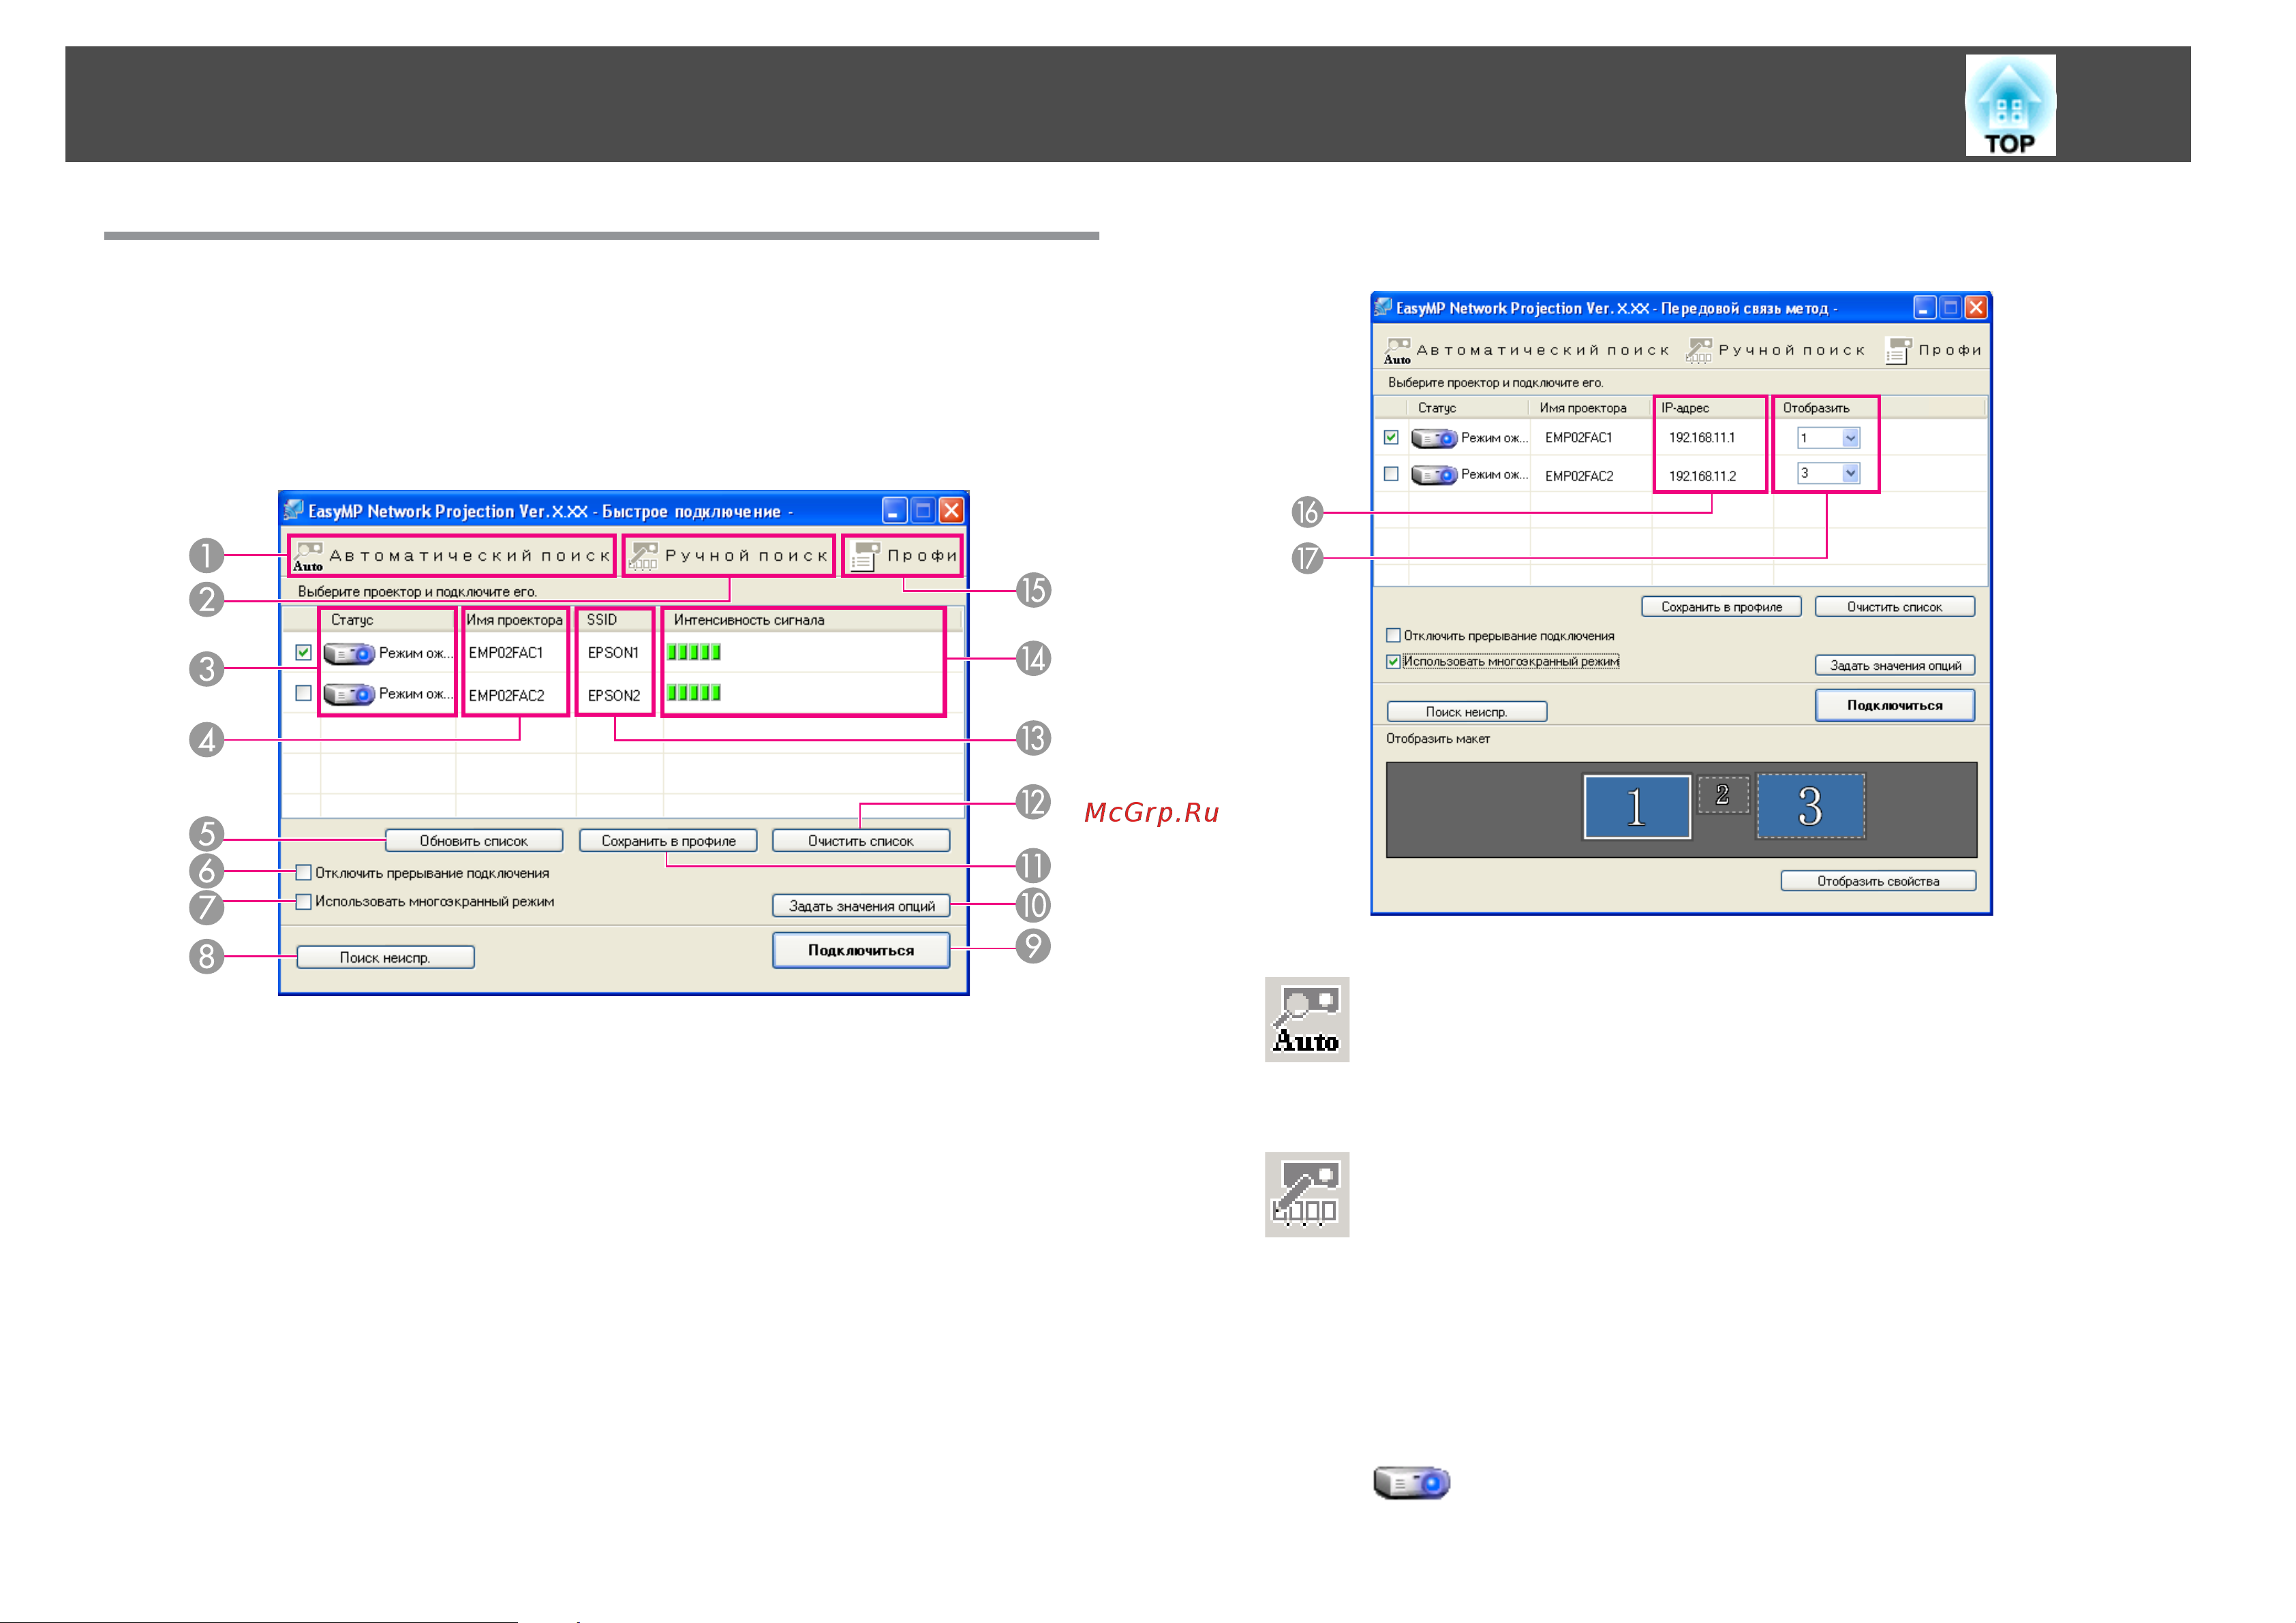Click 'Поиск неиспр.' in Advanced connection window

point(1467,712)
